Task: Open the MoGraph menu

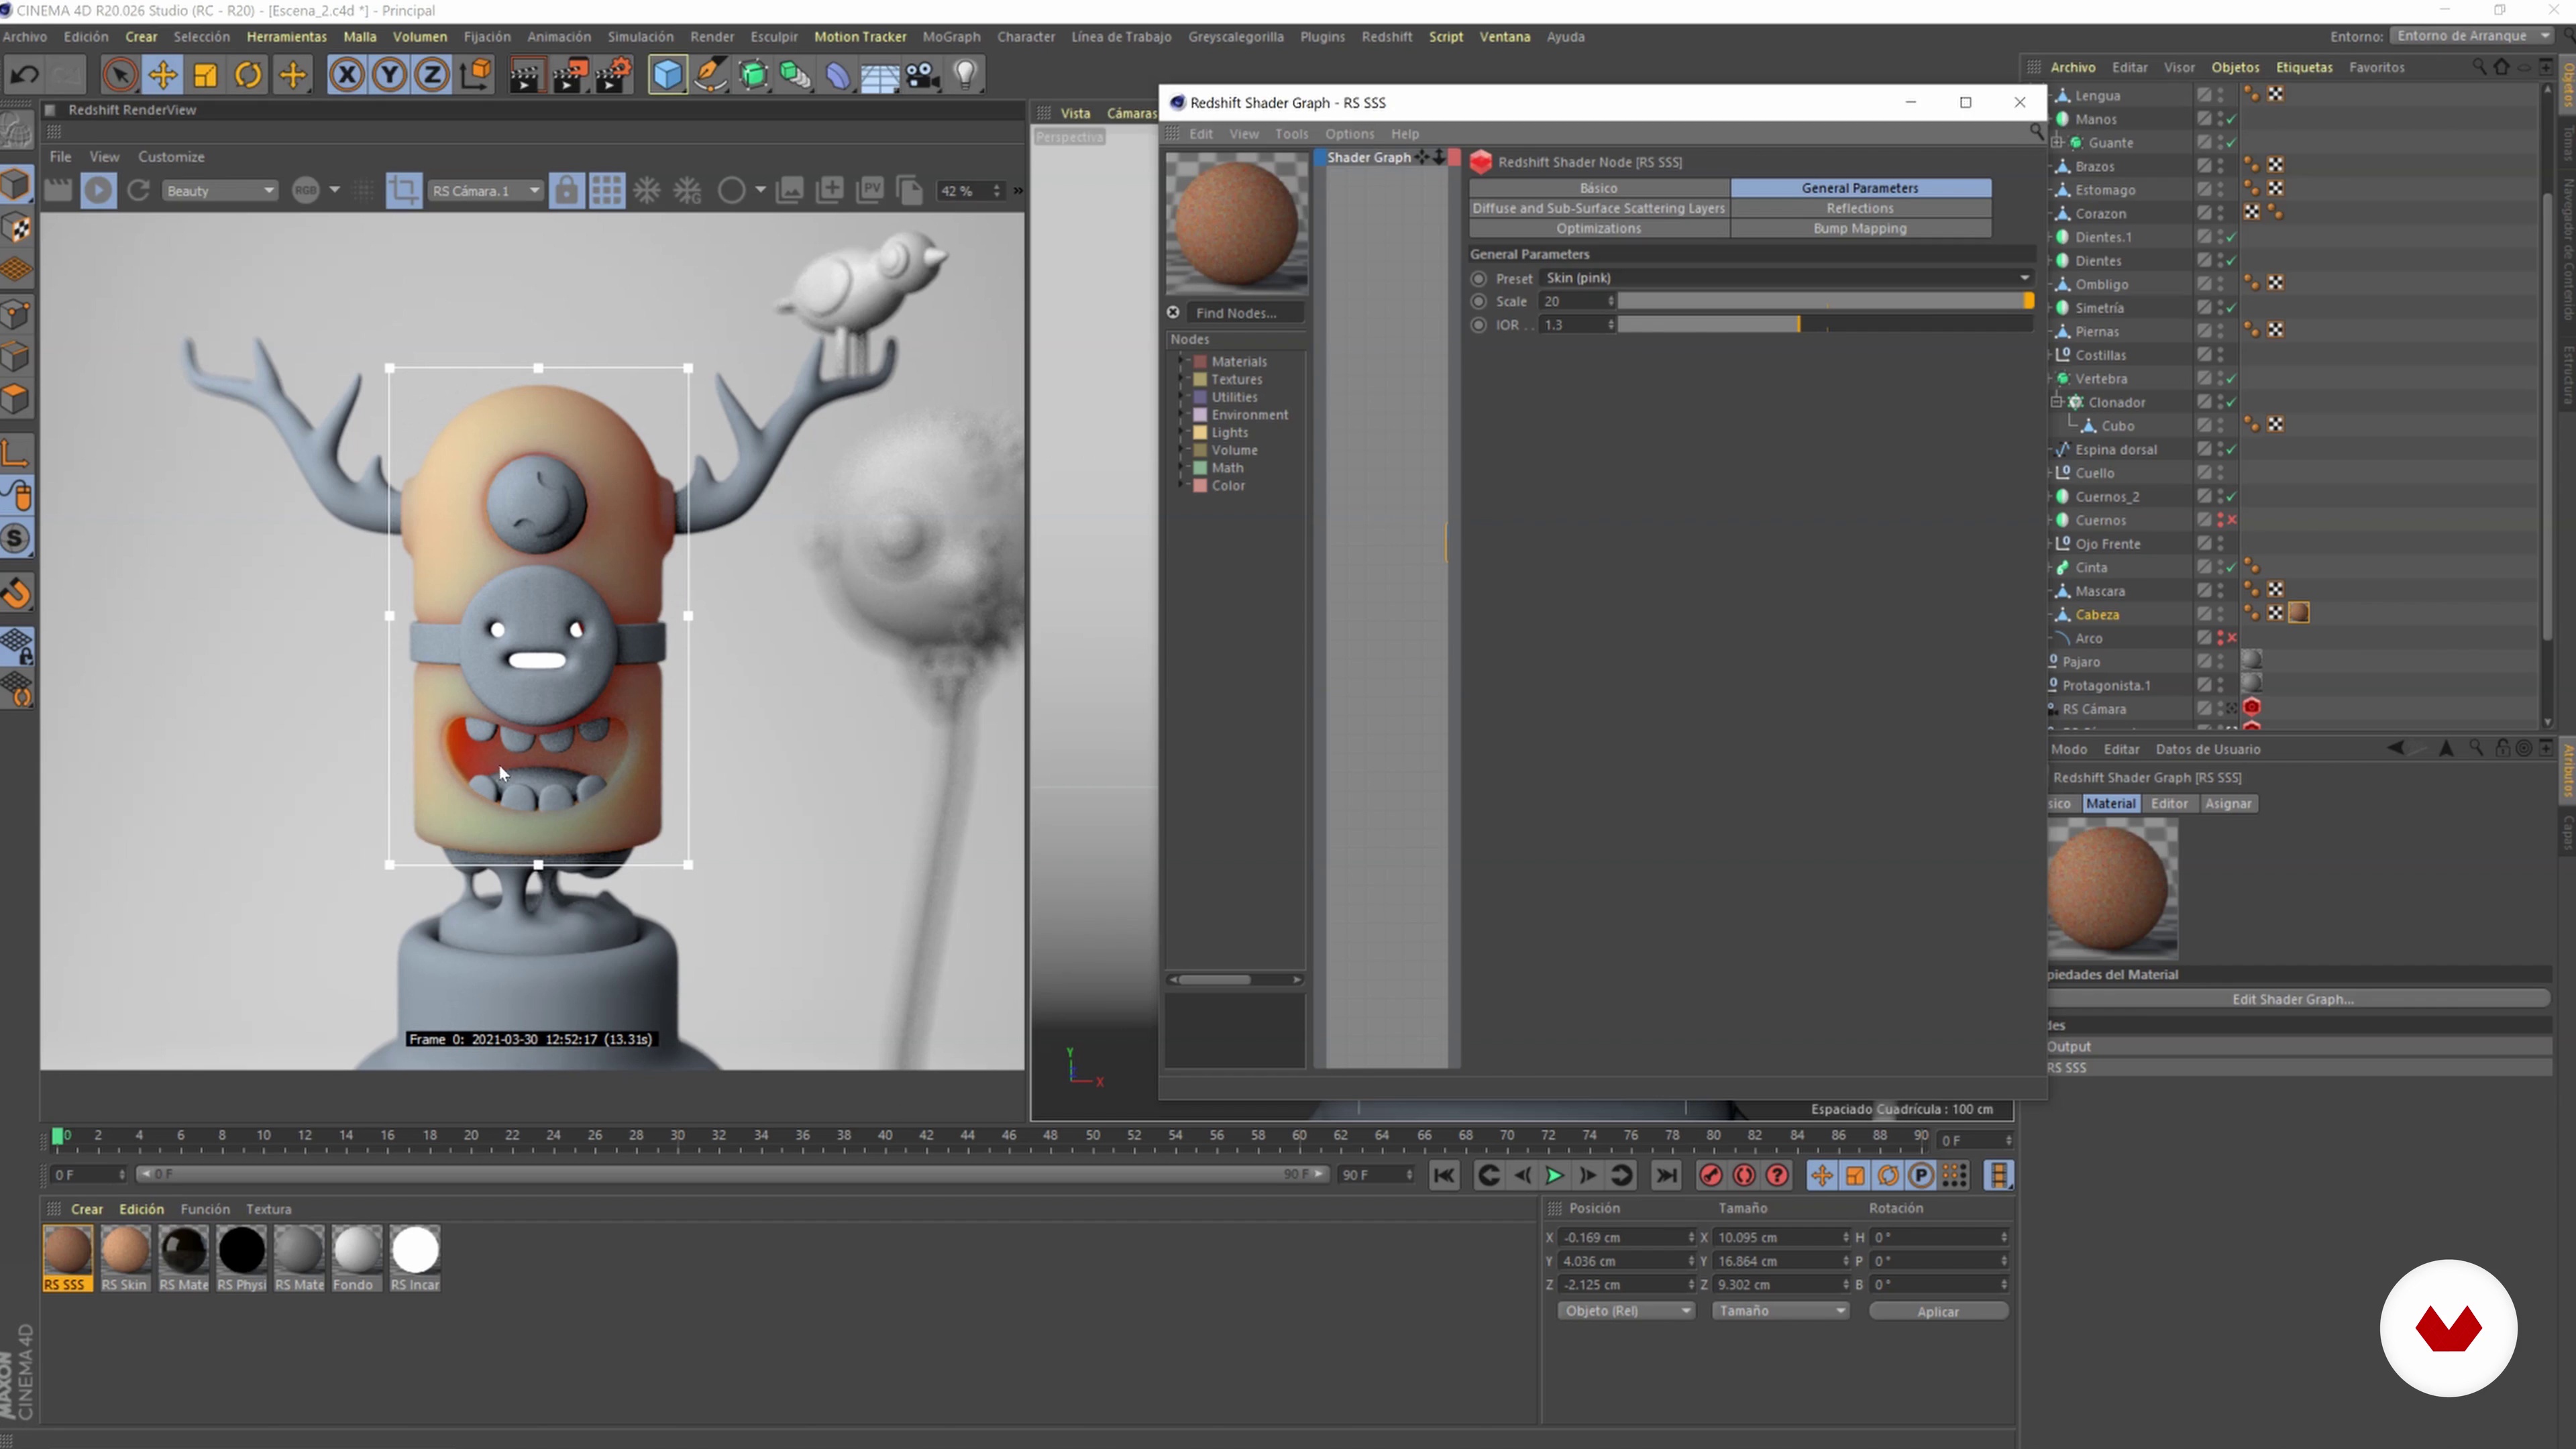Action: (951, 37)
